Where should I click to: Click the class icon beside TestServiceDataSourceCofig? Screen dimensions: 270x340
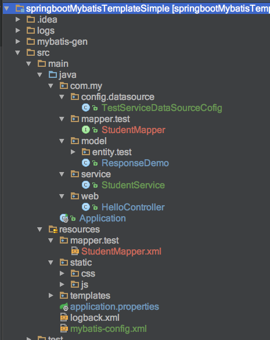click(x=86, y=108)
